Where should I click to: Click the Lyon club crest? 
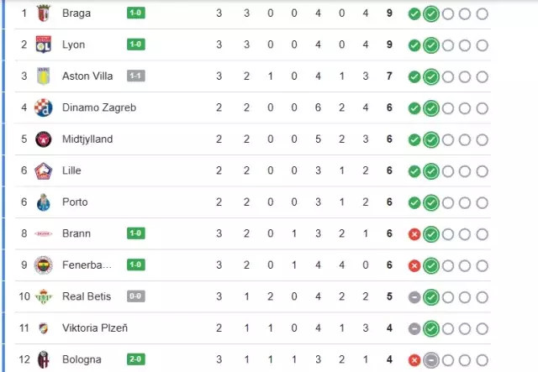[44, 45]
